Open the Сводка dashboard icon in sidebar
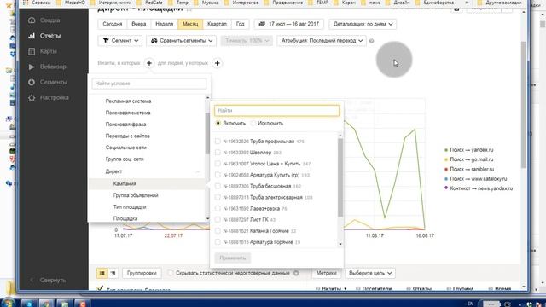This screenshot has height=307, width=546. tap(32, 20)
